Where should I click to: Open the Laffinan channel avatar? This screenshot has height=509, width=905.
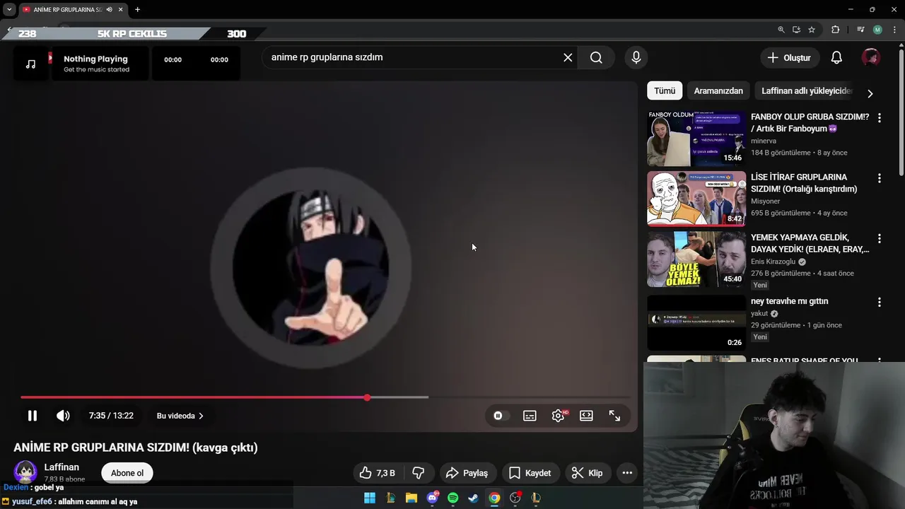click(x=25, y=472)
